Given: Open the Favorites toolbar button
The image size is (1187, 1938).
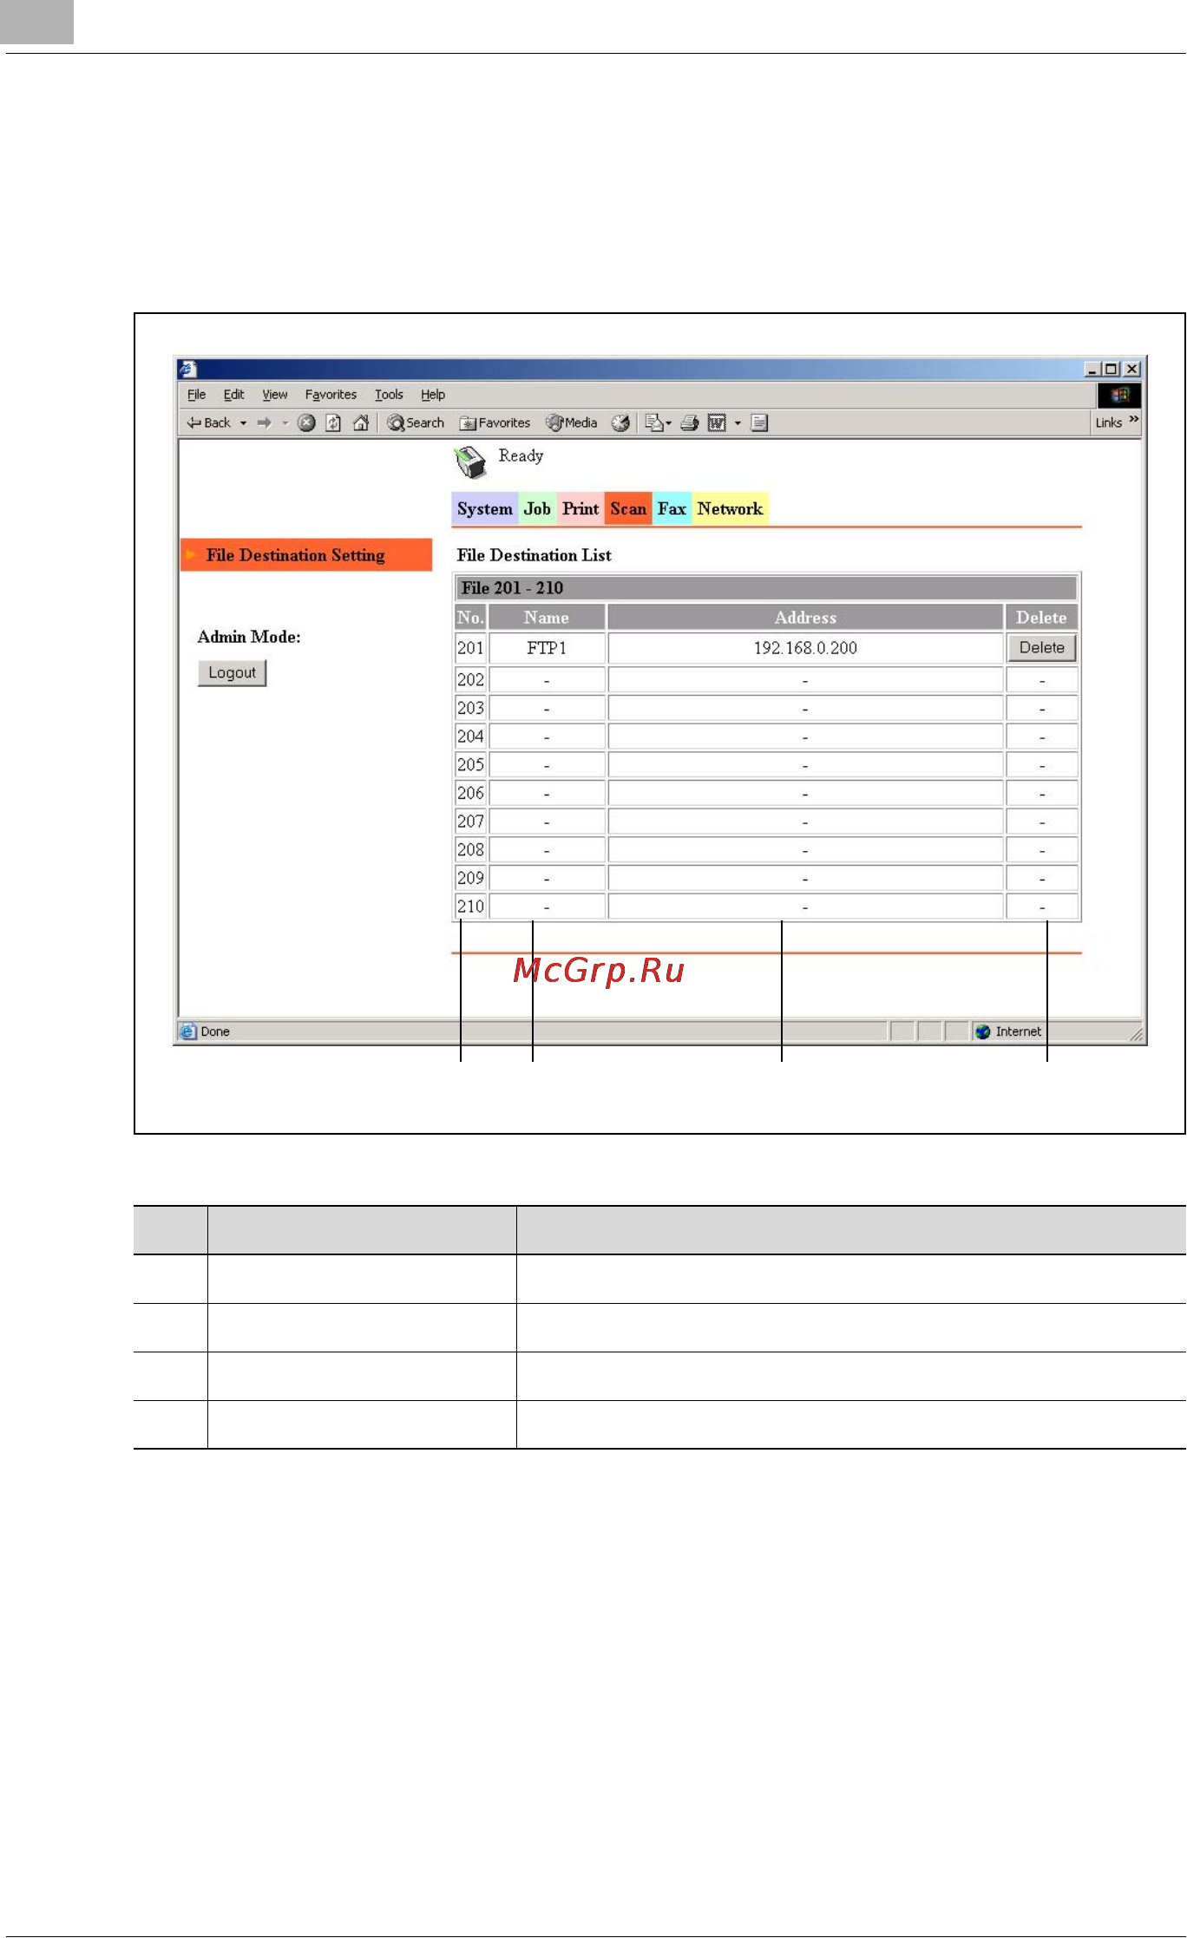Looking at the screenshot, I should [495, 422].
